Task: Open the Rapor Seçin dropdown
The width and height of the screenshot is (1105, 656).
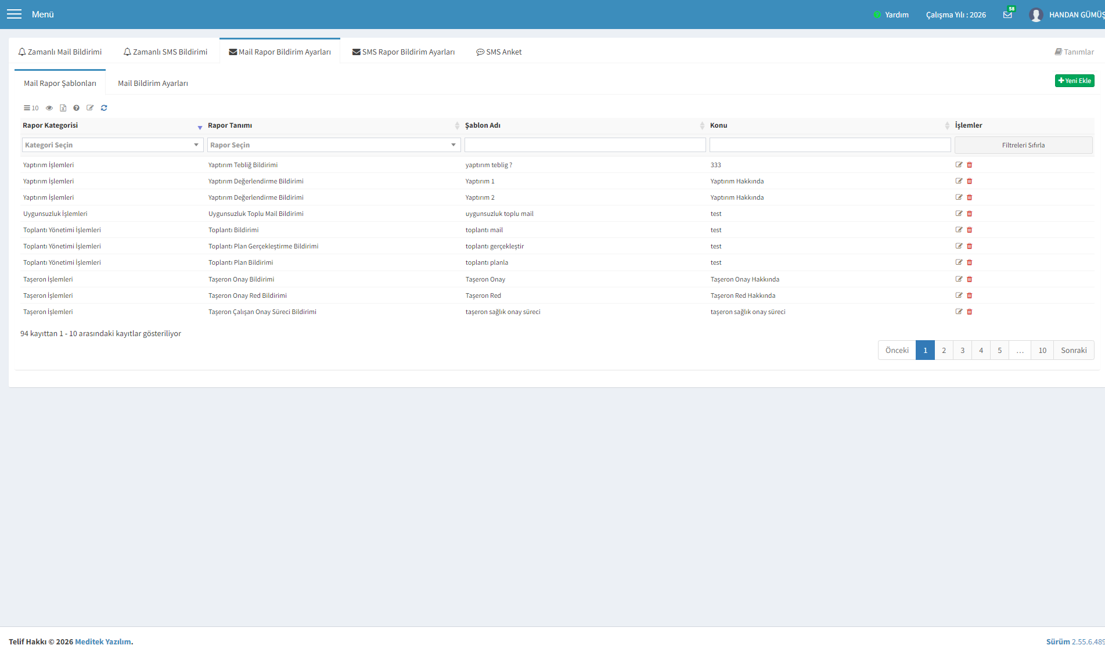Action: (334, 145)
